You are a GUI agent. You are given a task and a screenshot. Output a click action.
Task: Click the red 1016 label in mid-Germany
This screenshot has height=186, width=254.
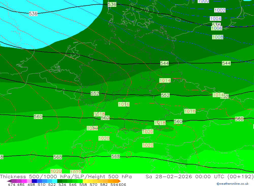(x=124, y=104)
